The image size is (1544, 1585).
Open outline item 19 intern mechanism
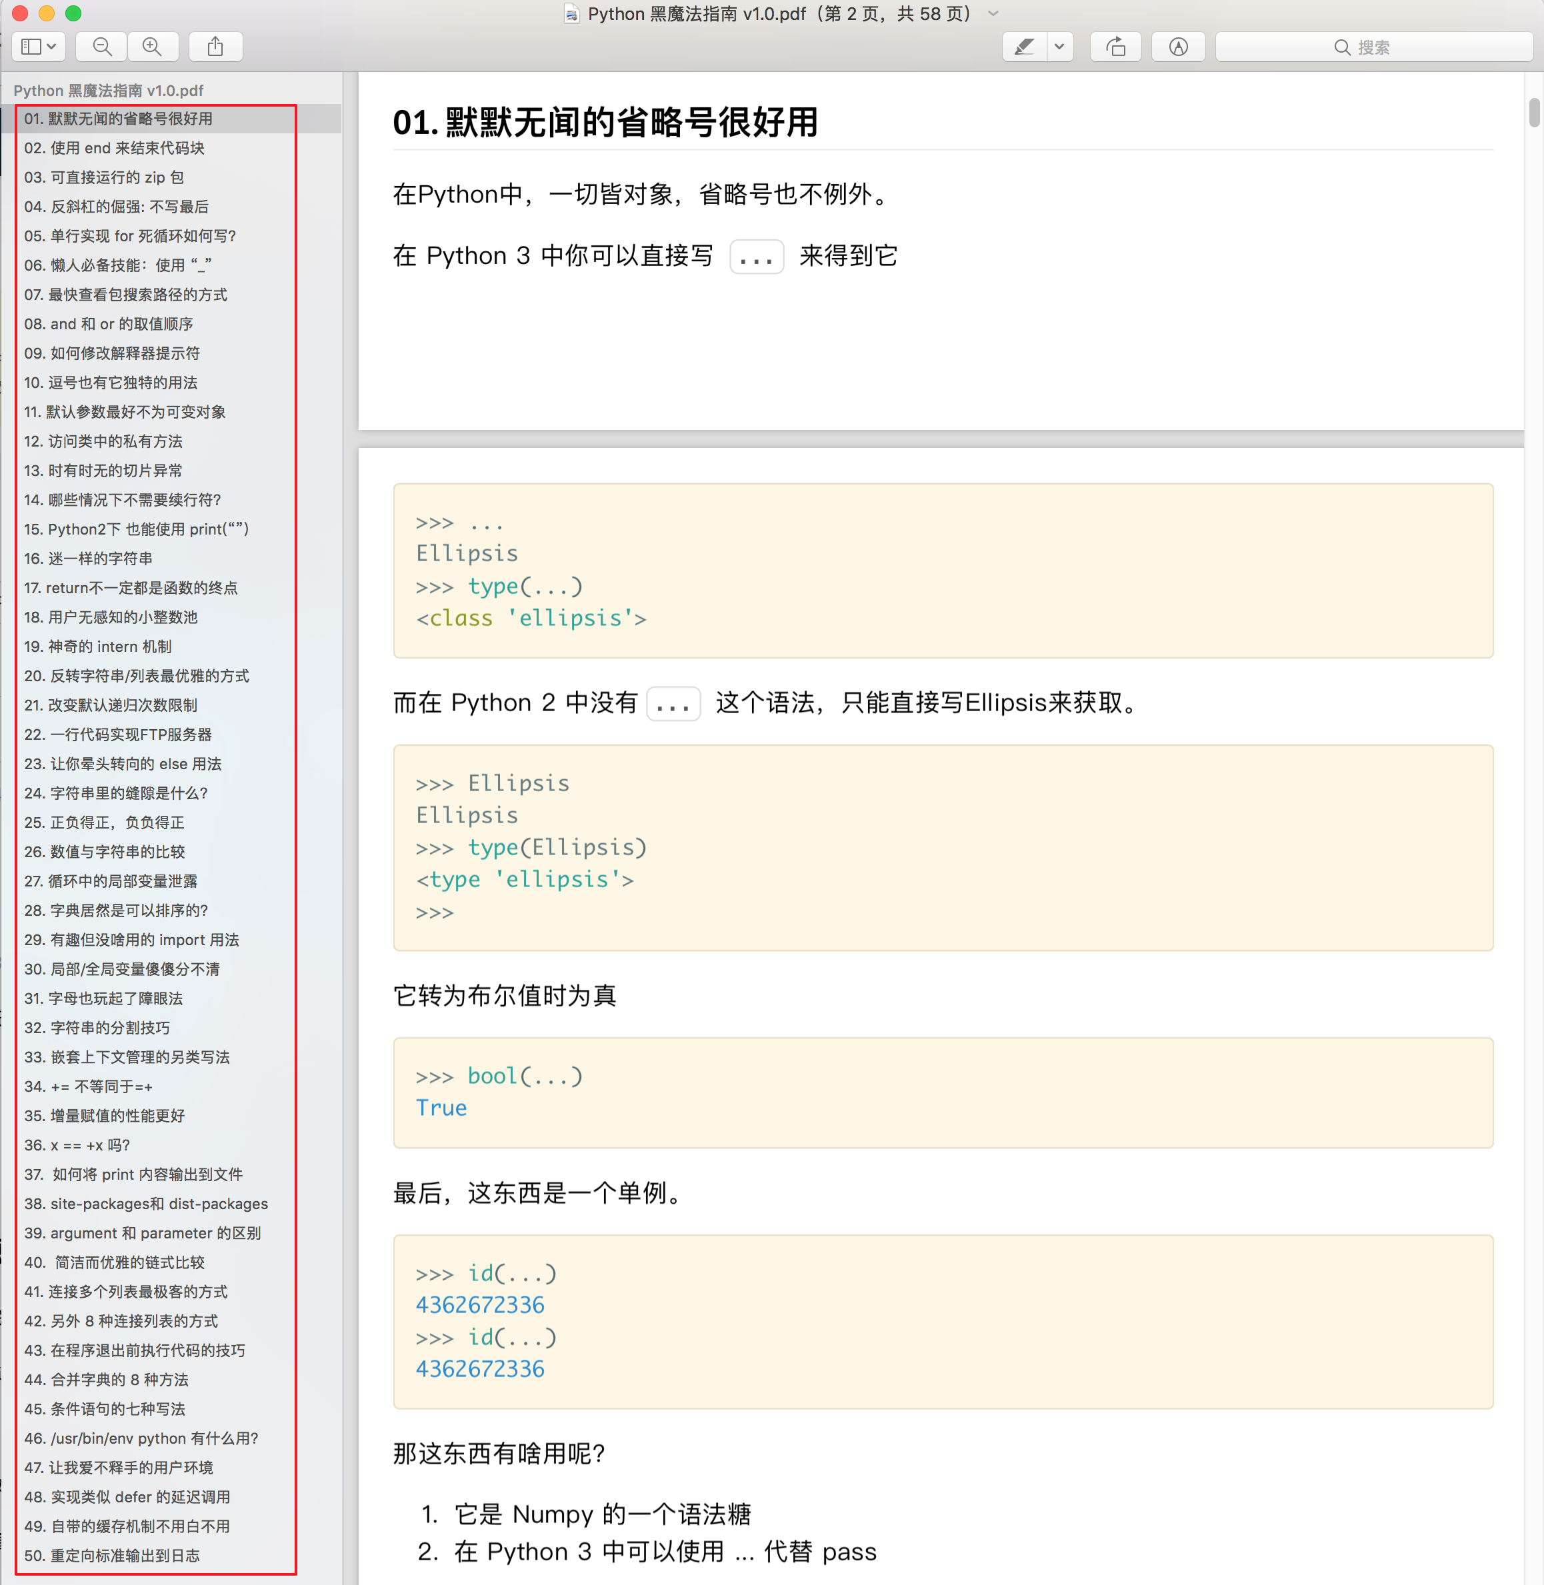coord(97,647)
